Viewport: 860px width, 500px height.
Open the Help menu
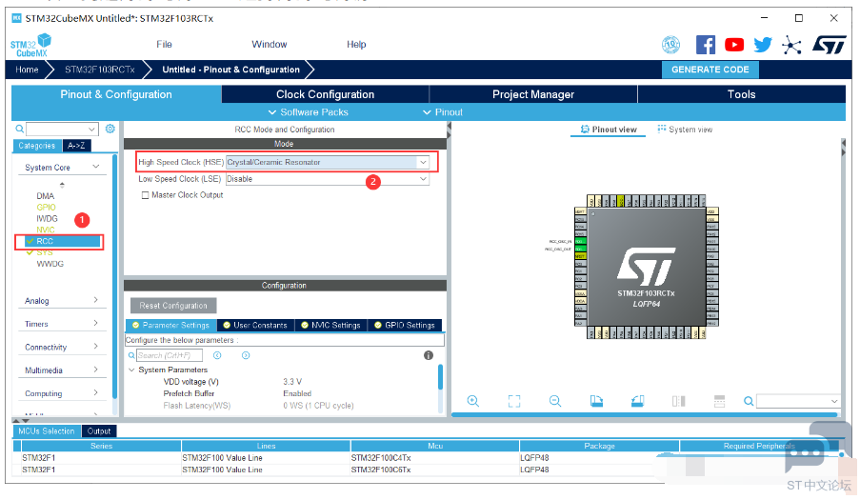[x=356, y=45]
